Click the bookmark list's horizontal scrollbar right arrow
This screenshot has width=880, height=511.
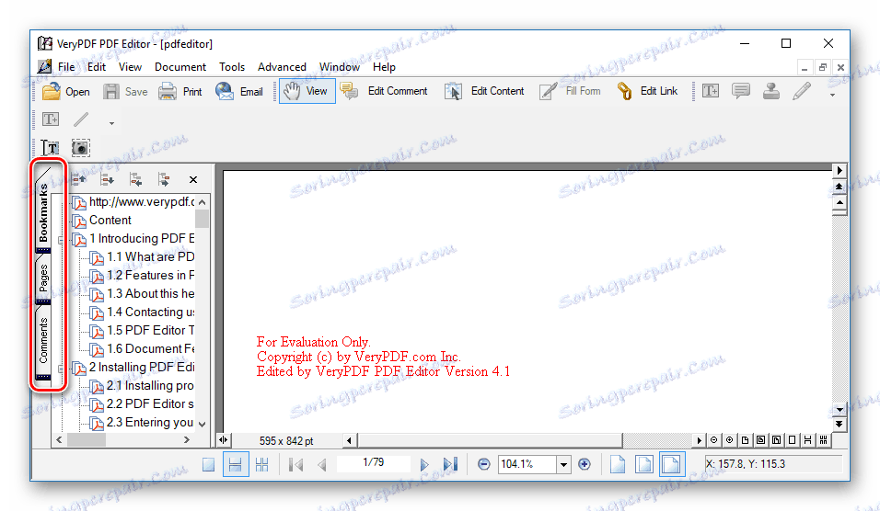click(187, 440)
